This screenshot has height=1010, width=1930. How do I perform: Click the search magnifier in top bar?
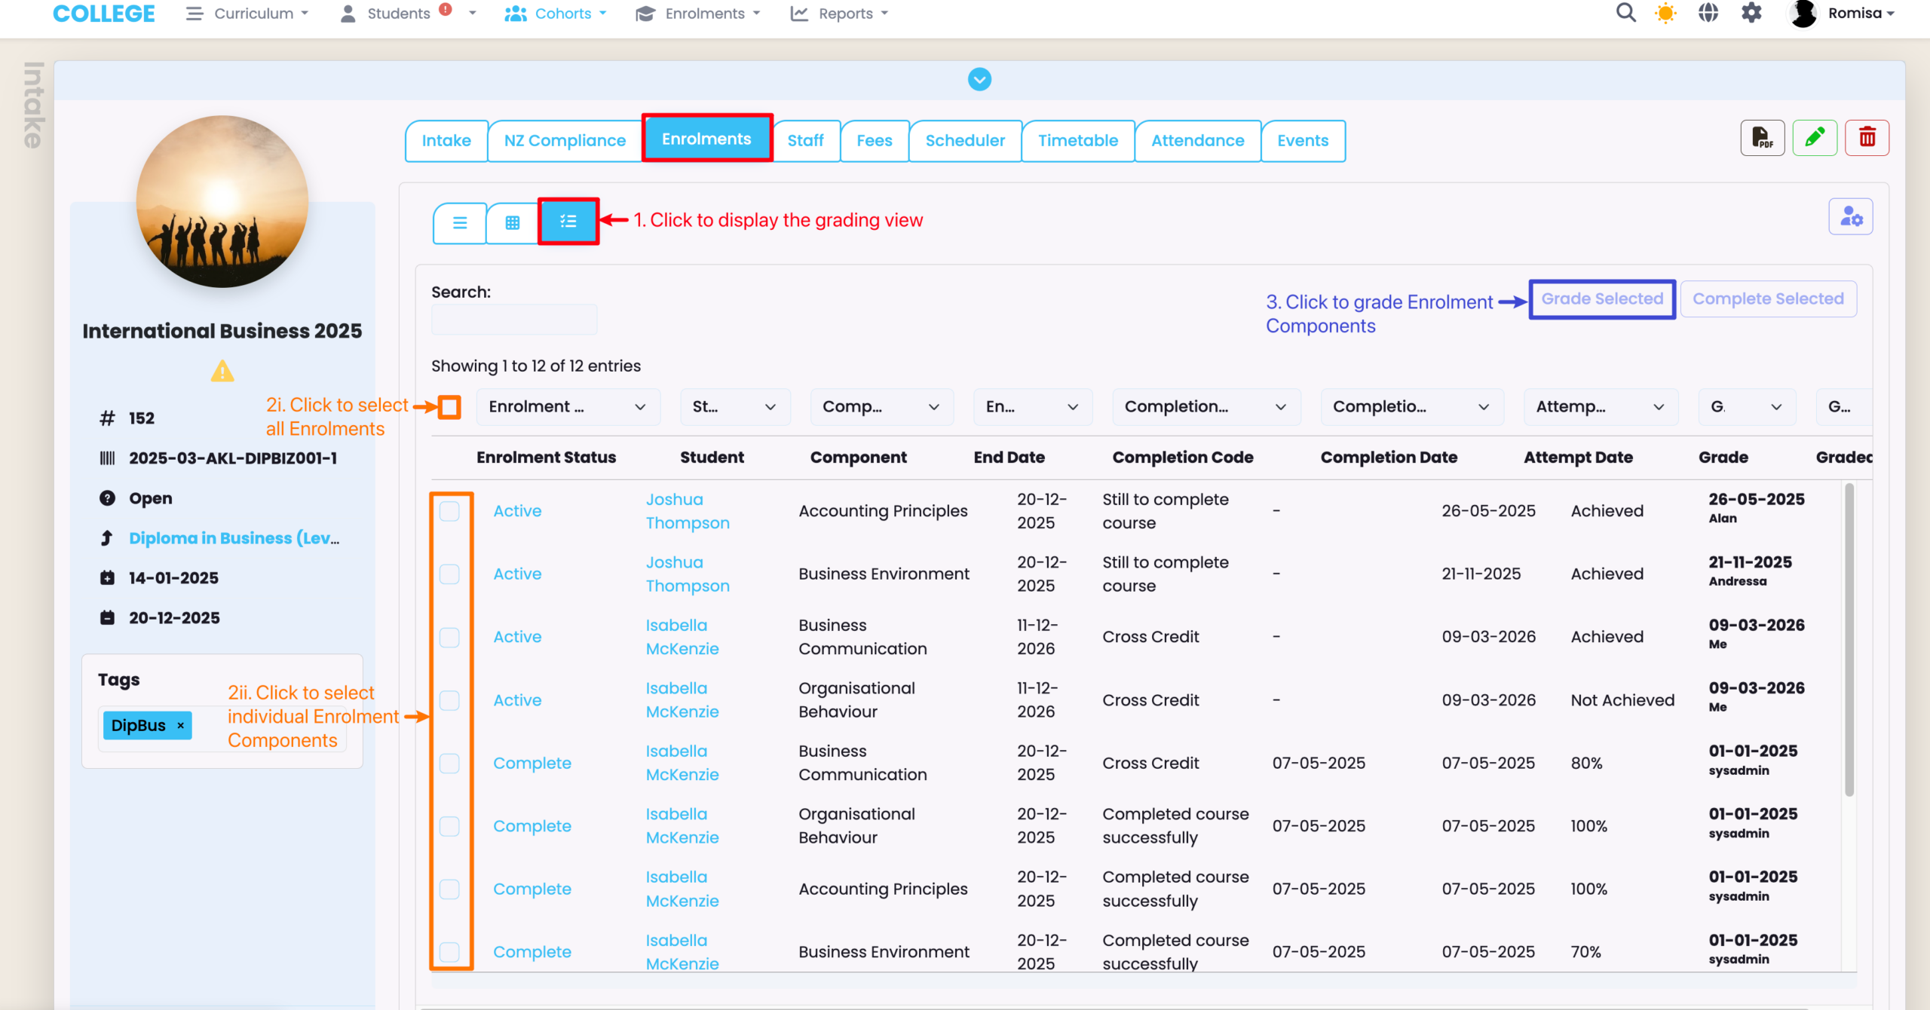click(x=1625, y=14)
